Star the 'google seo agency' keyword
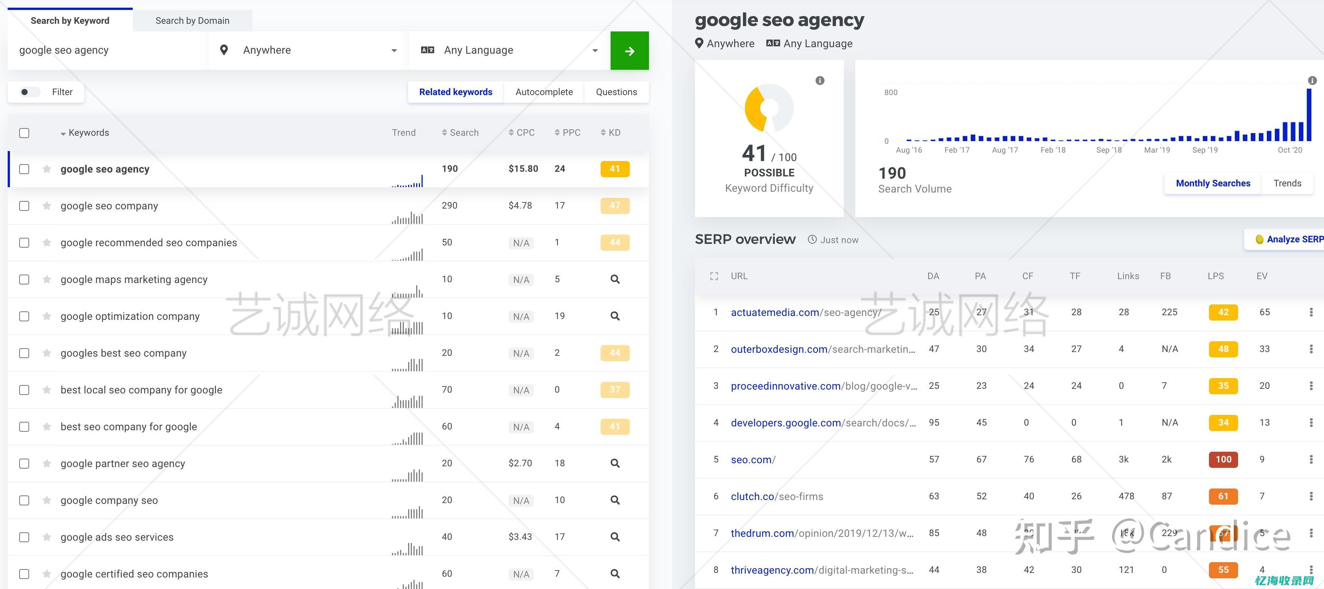Viewport: 1324px width, 589px height. (47, 169)
